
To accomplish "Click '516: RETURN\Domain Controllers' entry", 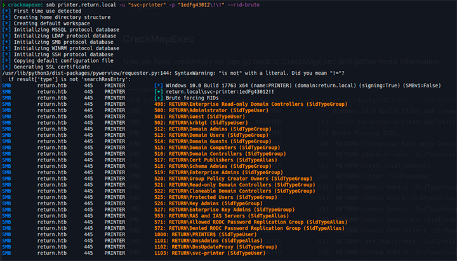I will (220, 154).
